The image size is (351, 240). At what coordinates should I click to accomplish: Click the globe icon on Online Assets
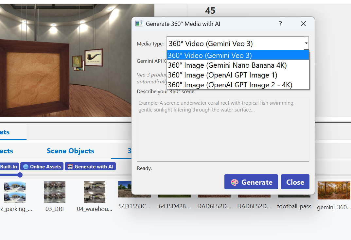tap(26, 167)
